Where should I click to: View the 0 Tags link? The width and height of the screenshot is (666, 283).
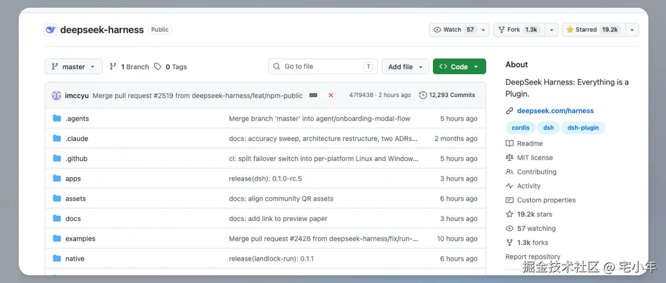[x=171, y=67]
